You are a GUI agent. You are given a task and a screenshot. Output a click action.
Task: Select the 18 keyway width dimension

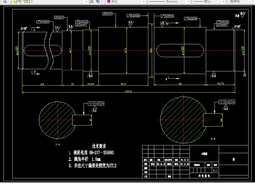coord(91,120)
